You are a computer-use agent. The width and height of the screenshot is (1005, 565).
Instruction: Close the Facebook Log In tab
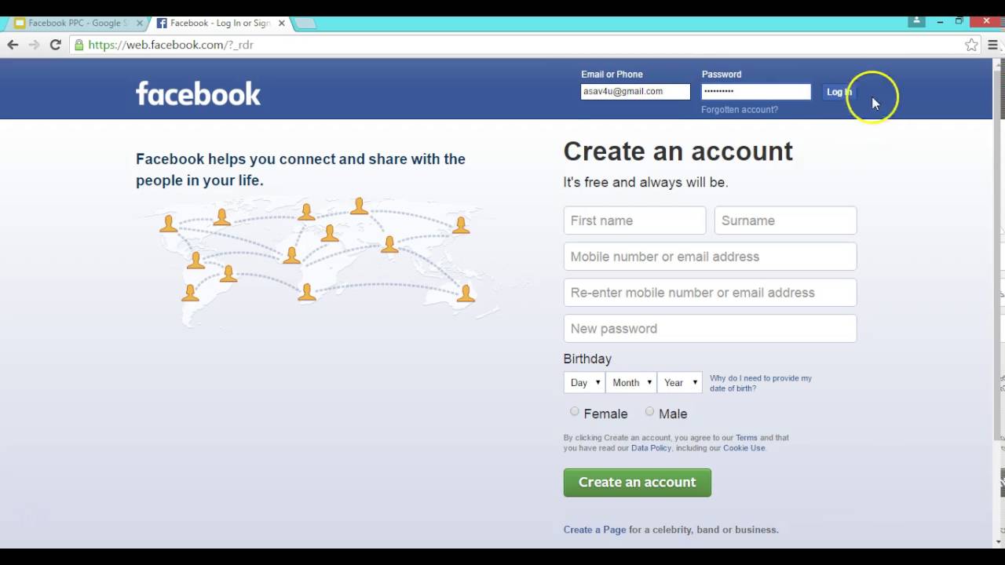[281, 24]
